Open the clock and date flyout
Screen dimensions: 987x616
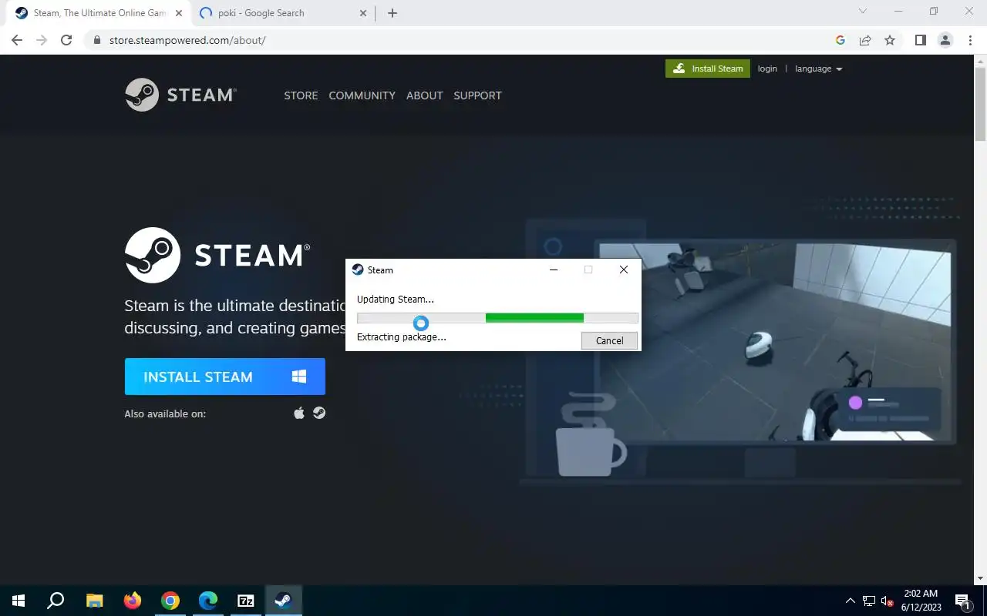(x=921, y=601)
